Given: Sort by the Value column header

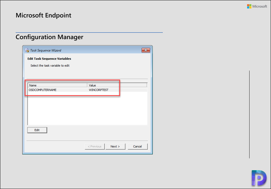Looking at the screenshot, I should [x=117, y=85].
